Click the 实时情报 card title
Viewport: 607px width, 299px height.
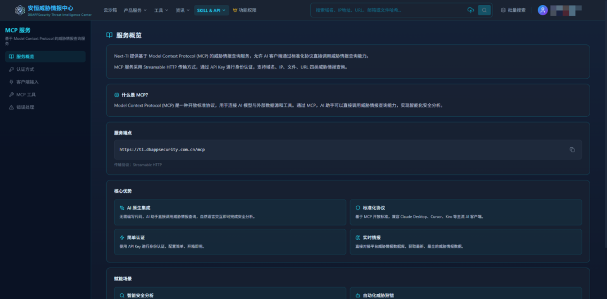[372, 237]
